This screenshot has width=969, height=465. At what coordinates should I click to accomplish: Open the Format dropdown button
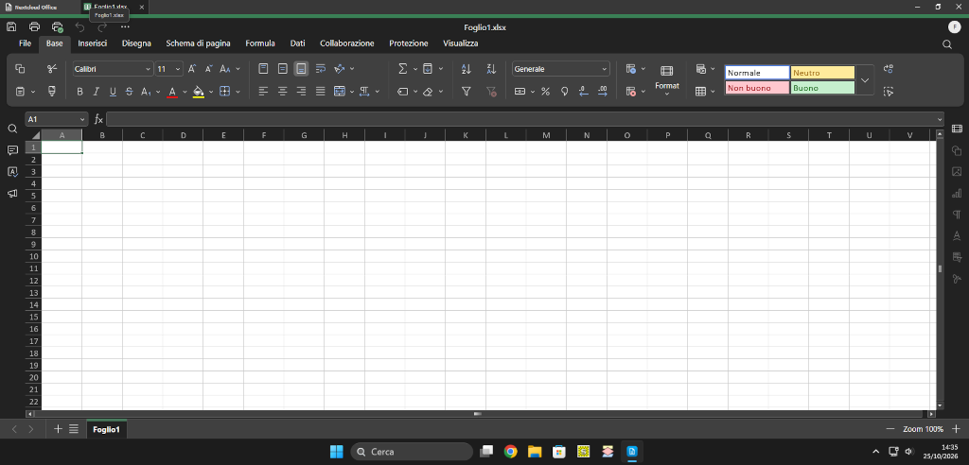[x=667, y=80]
